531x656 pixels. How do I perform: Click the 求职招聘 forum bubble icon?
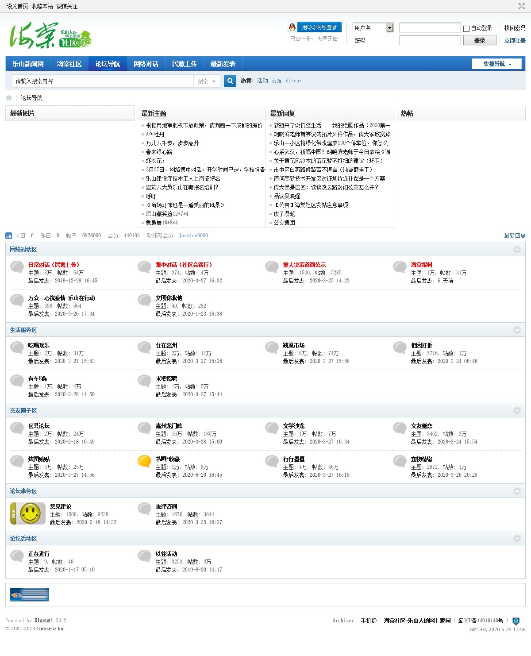145,381
